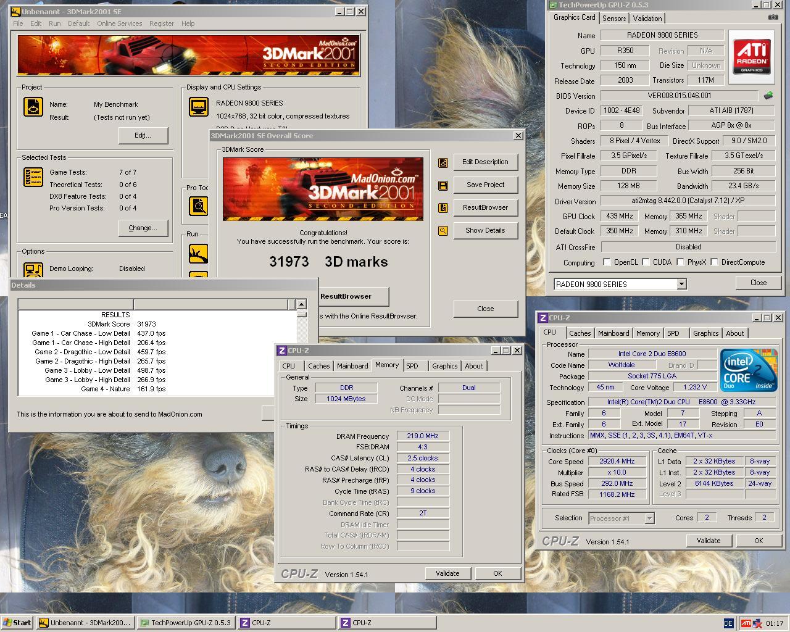Click the taskbar clock showing 01:17
The image size is (790, 632).
[x=775, y=623]
